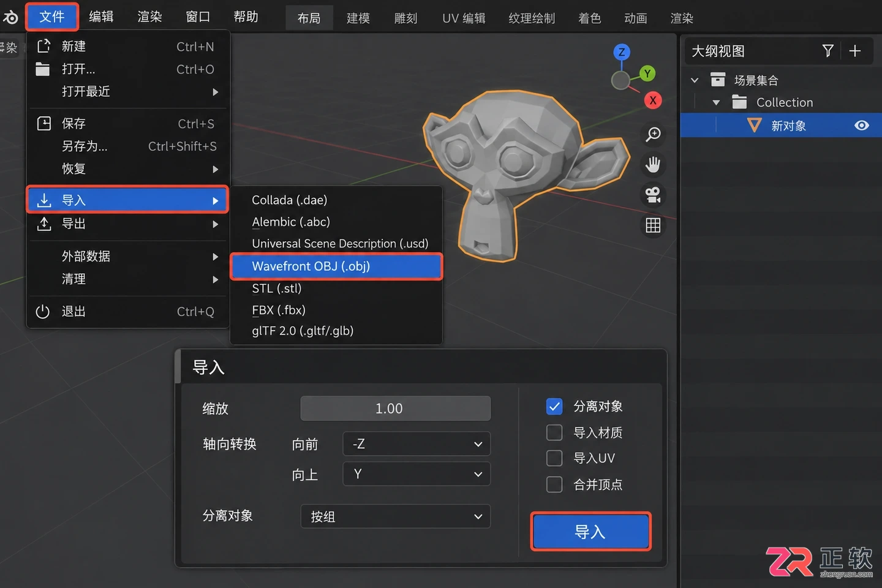Click the monkey head model in viewport
This screenshot has height=588, width=882.
pyautogui.click(x=521, y=171)
